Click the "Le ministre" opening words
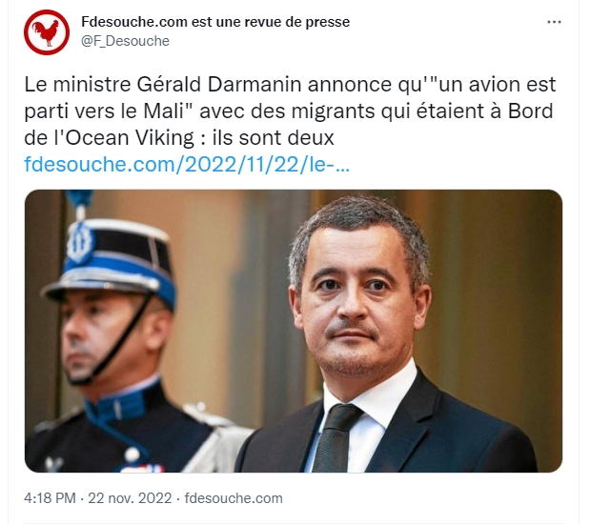The image size is (591, 525). click(x=75, y=85)
